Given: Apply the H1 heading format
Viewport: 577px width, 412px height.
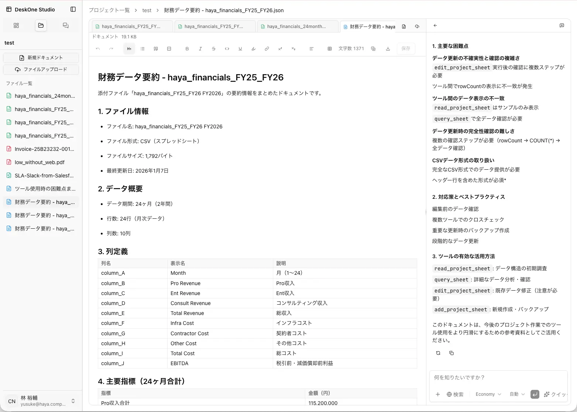Looking at the screenshot, I should coord(129,48).
